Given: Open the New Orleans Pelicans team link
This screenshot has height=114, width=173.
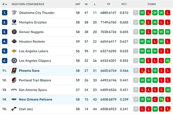Looking at the screenshot, I should tap(35, 99).
